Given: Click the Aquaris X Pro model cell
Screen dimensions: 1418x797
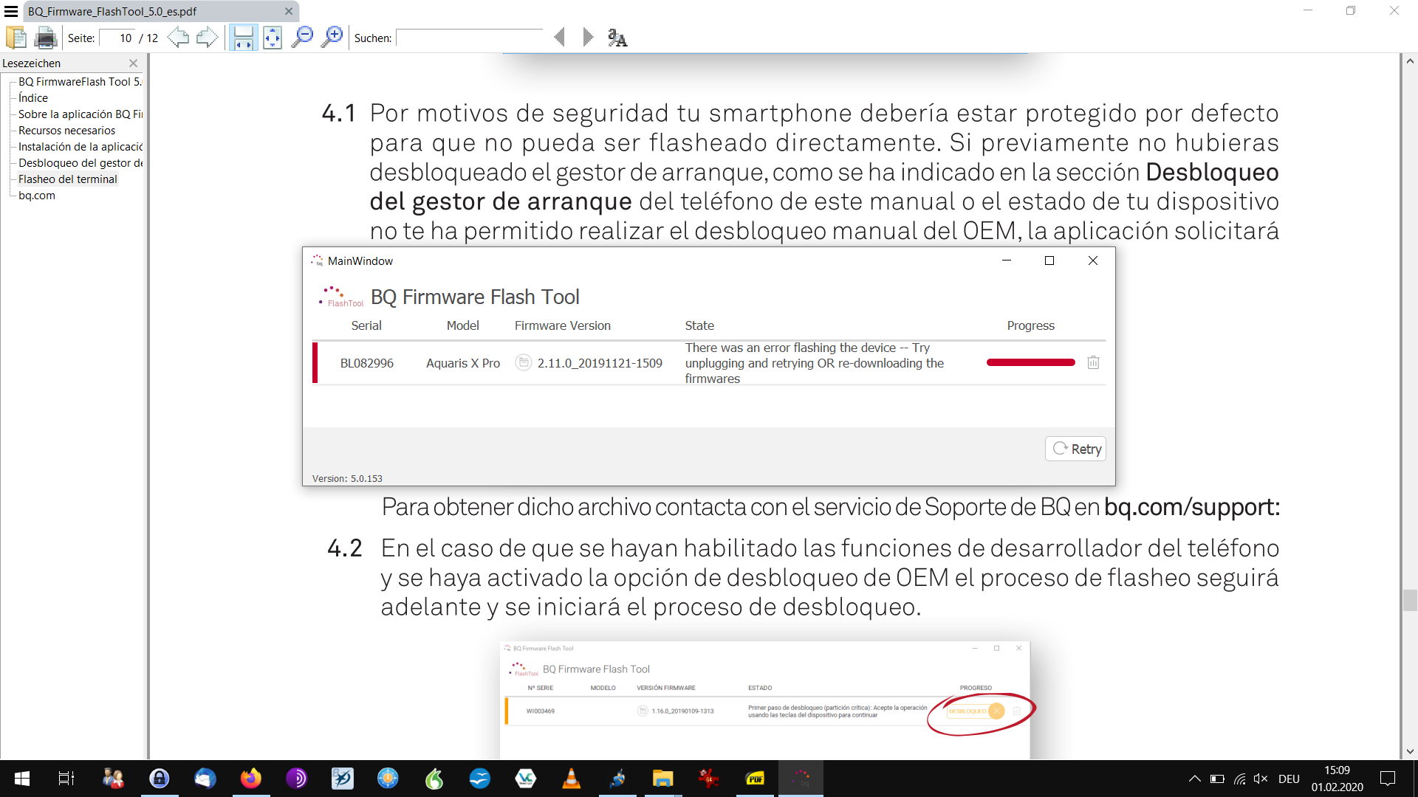Looking at the screenshot, I should point(463,363).
